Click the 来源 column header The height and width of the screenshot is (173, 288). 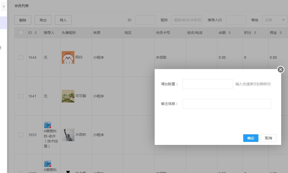tap(97, 33)
